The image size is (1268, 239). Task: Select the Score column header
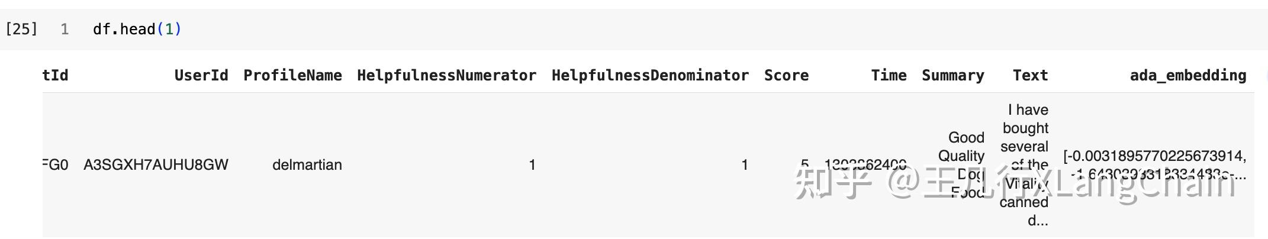tap(786, 75)
